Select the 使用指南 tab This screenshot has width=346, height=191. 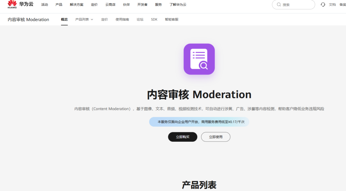coord(122,19)
